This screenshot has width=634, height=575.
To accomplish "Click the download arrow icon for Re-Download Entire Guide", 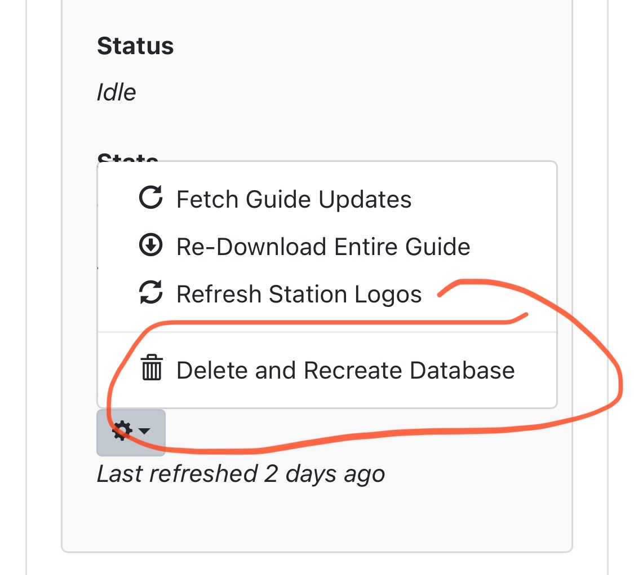I will click(x=150, y=246).
